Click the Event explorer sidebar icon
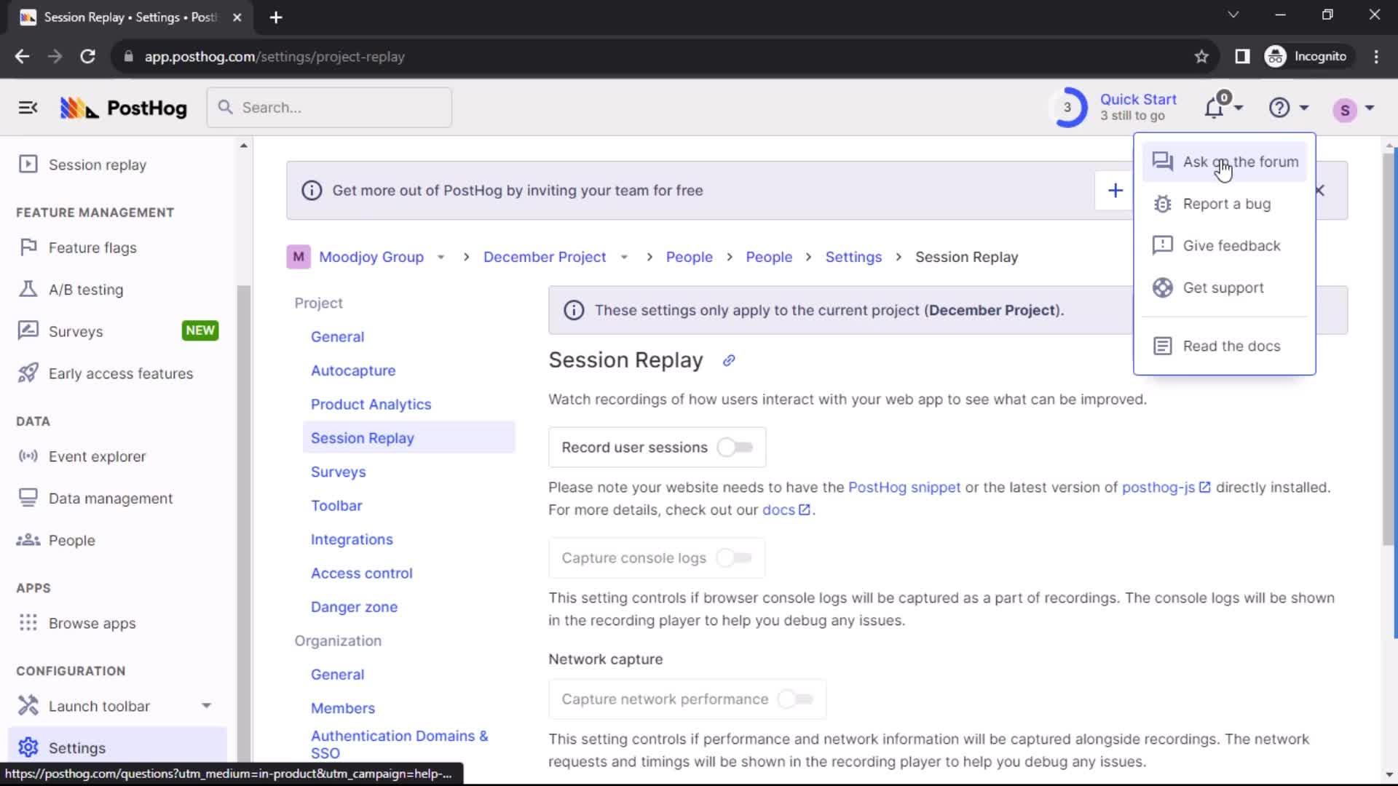Screen dimensions: 1398x786 point(26,456)
